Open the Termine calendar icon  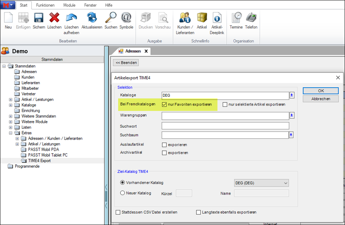coord(237,18)
